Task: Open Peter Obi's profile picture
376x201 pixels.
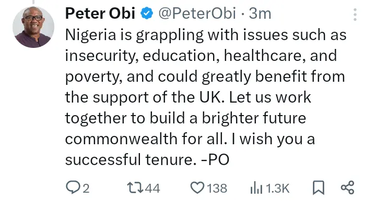Action: pos(33,27)
